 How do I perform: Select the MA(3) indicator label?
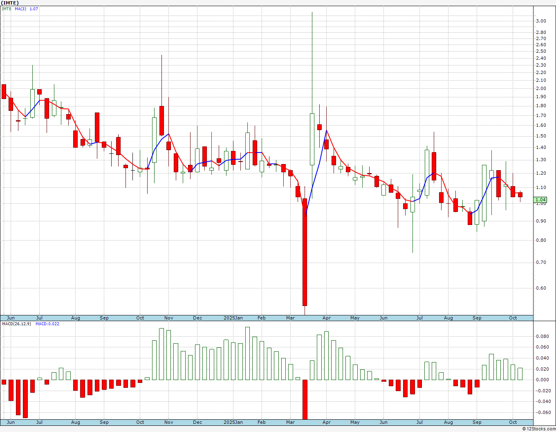(20, 9)
